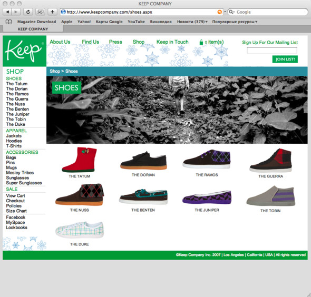Open the bookmarks book icon
311x297 pixels.
8,22
